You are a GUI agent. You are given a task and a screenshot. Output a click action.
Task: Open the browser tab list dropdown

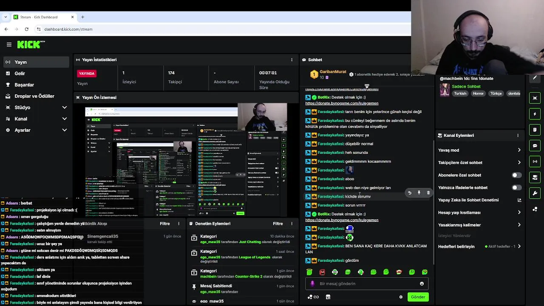point(6,17)
